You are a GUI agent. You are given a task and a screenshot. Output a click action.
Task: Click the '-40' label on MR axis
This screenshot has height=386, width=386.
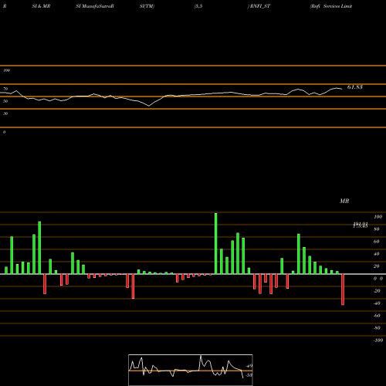coord(377,303)
